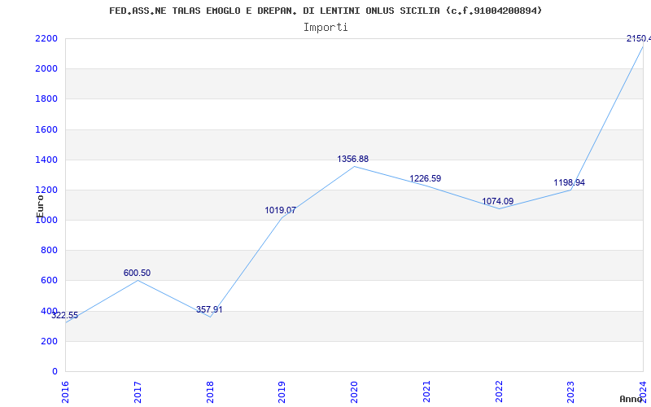Image resolution: width=651 pixels, height=407 pixels.
Task: Click the 800 y-axis tick label
Action: (50, 251)
